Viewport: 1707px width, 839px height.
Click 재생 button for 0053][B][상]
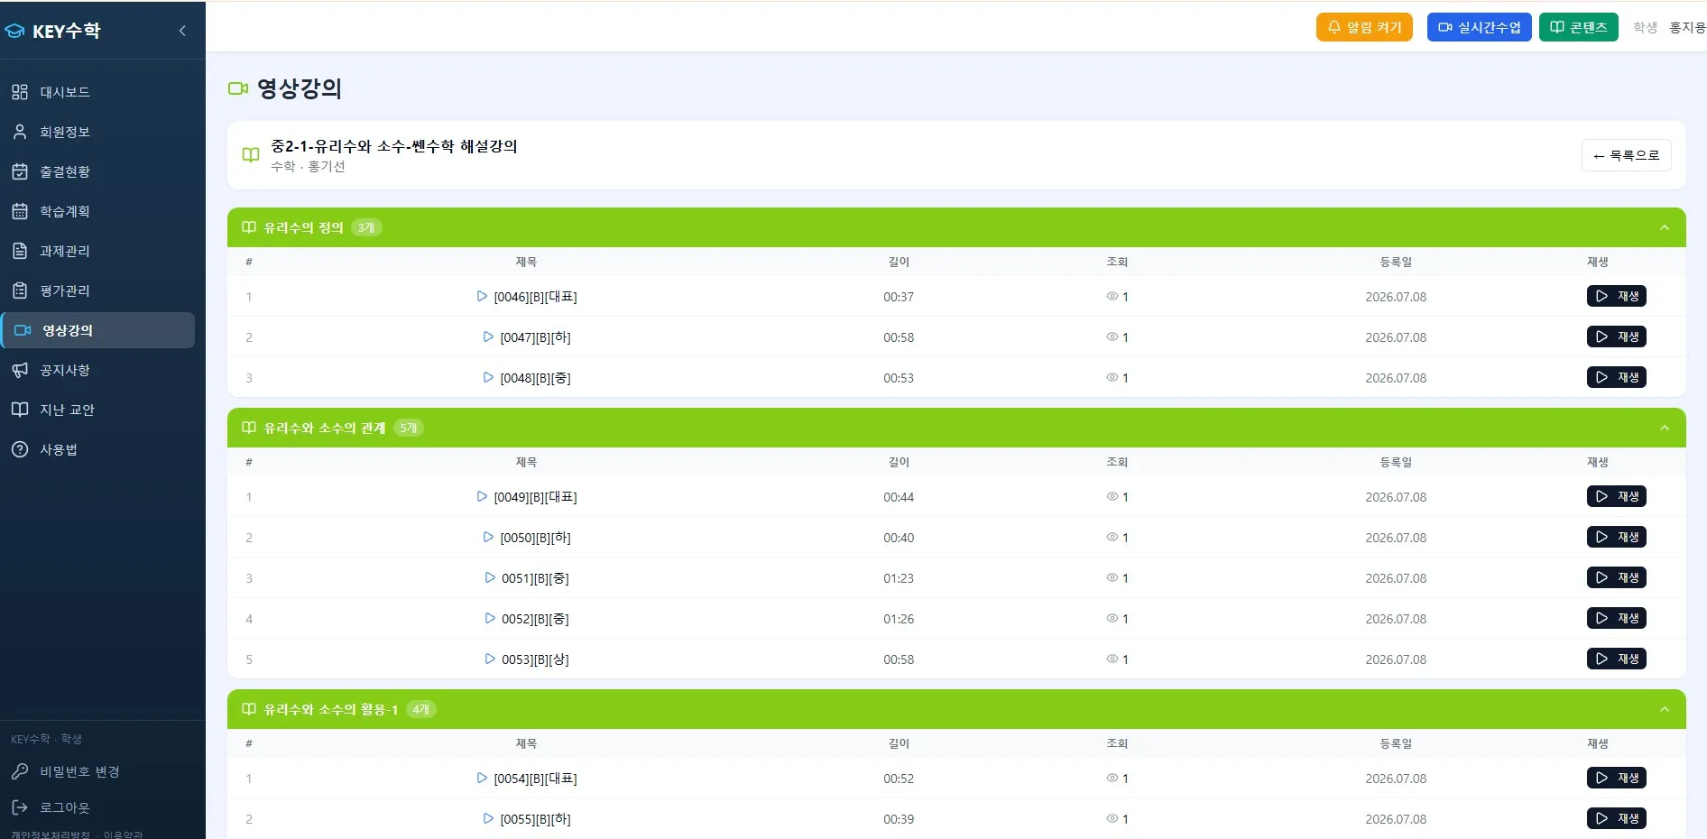coord(1616,659)
